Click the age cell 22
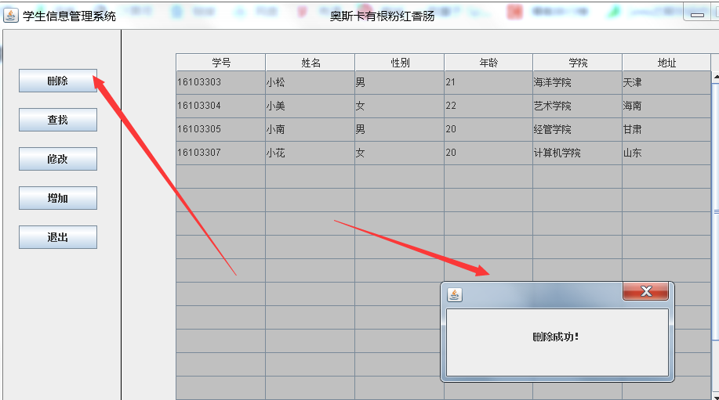 click(x=488, y=106)
